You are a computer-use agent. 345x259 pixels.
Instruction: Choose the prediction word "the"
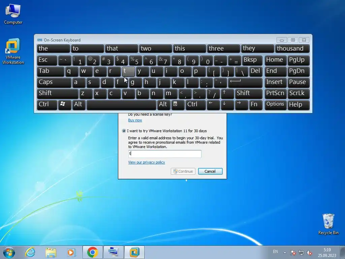coord(54,49)
